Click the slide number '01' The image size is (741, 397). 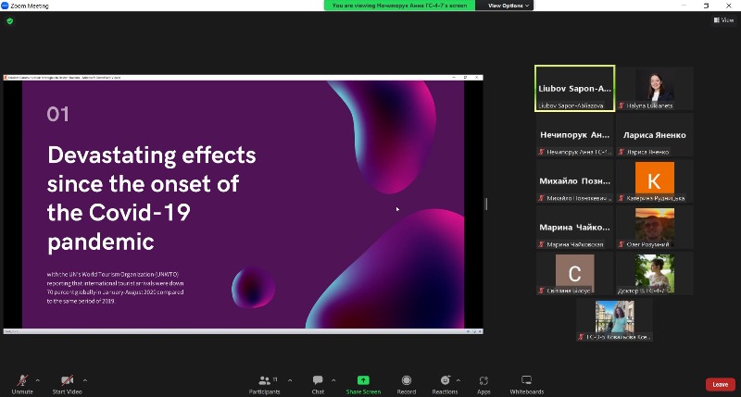point(58,114)
